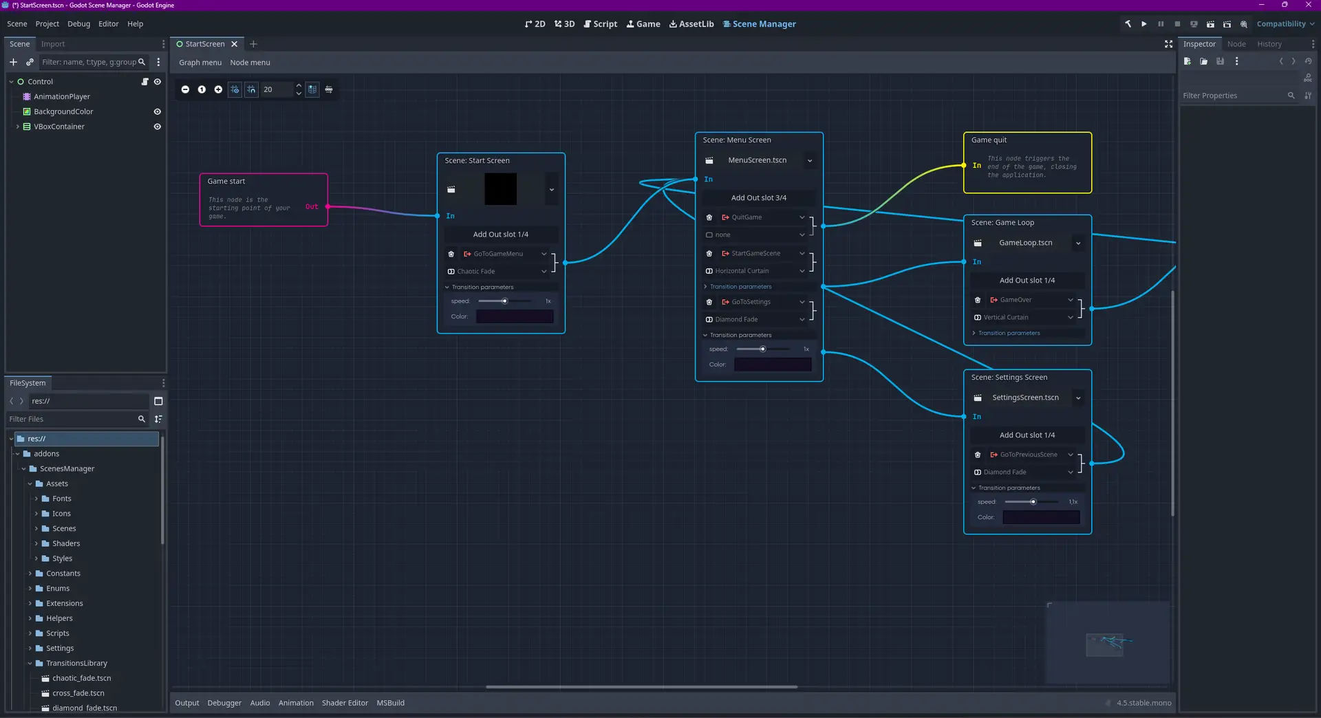Collapse the TransitionsLibrary folder
1321x718 pixels.
30,664
